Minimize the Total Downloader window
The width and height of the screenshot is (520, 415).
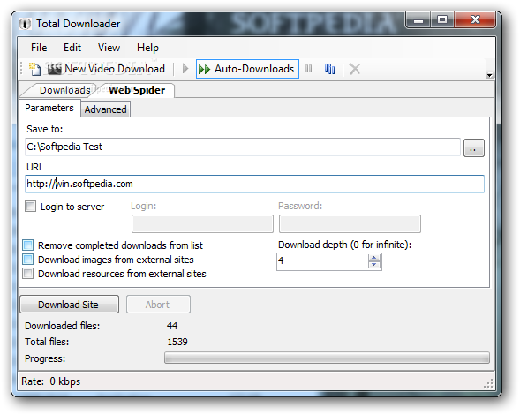point(418,20)
